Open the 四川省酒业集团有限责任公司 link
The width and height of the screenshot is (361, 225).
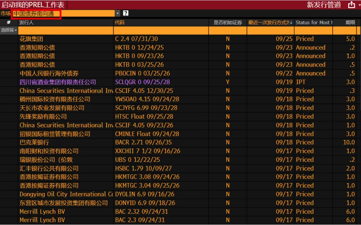[x=58, y=82]
